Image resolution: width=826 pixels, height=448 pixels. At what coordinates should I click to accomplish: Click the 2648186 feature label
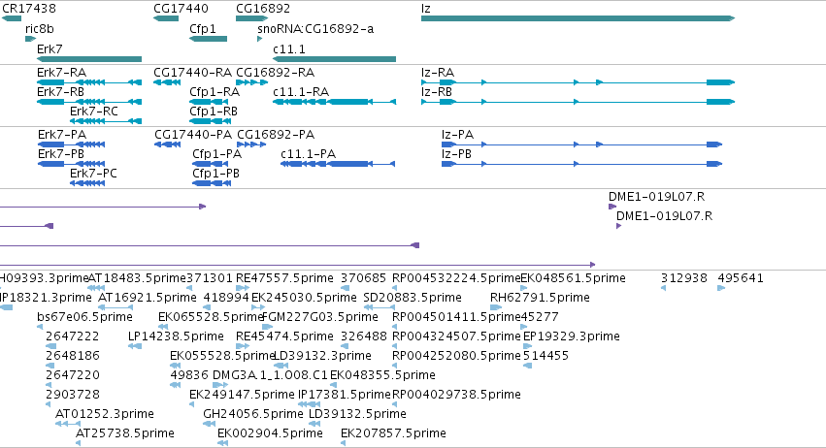tap(73, 356)
